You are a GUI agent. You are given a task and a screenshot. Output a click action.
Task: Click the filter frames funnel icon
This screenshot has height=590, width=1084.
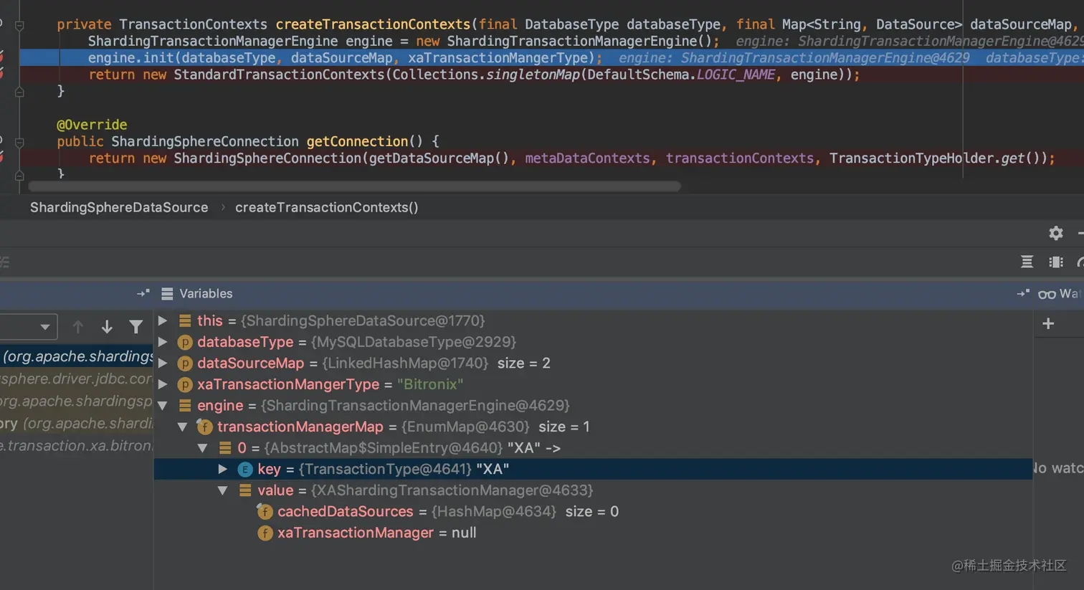click(x=135, y=327)
